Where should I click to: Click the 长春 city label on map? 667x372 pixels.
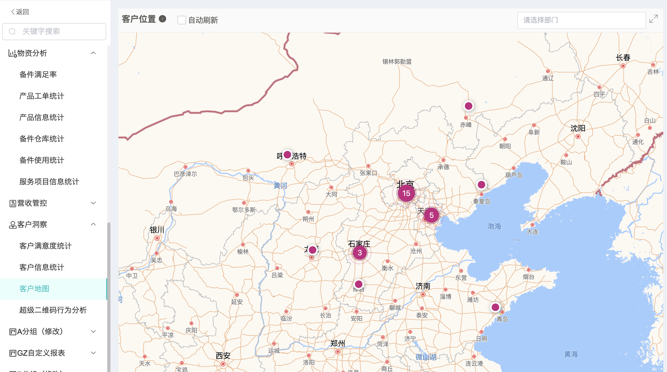pyautogui.click(x=623, y=58)
